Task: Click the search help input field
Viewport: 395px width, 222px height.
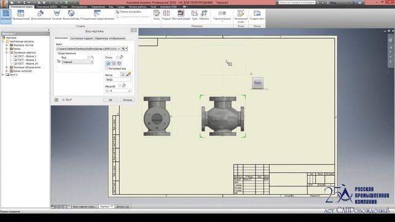Action: 296,2
